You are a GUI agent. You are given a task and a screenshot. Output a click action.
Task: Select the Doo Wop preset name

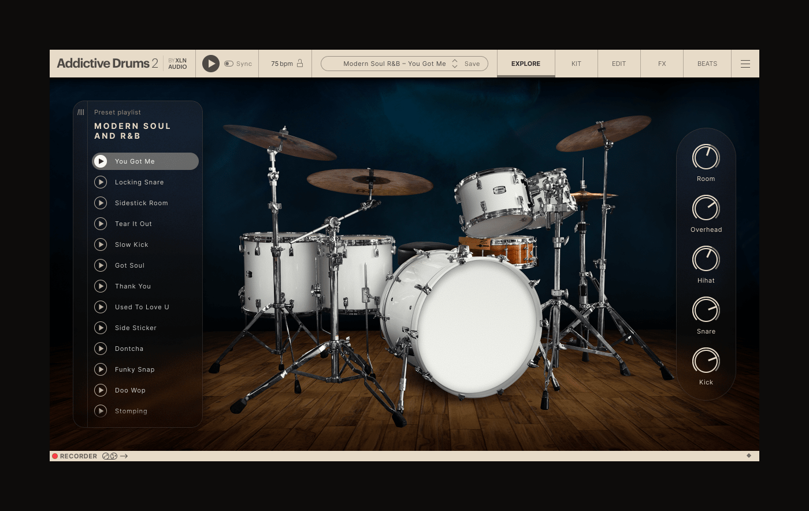click(x=130, y=390)
